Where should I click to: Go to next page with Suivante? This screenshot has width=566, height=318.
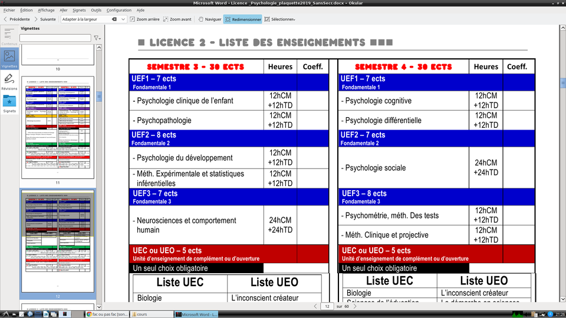tap(45, 19)
